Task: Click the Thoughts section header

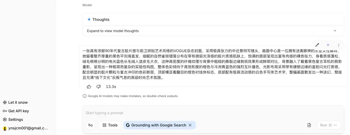Action: click(101, 19)
